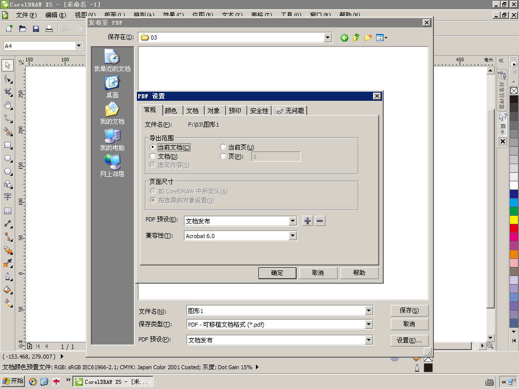Open Network Neighborhood shortcut

coord(112,166)
